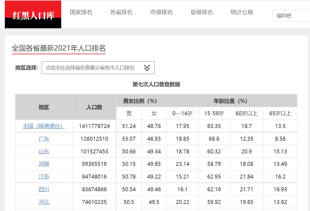Click the 红黑人口库 site logo
Viewport: 310px width, 211px height.
pyautogui.click(x=33, y=14)
